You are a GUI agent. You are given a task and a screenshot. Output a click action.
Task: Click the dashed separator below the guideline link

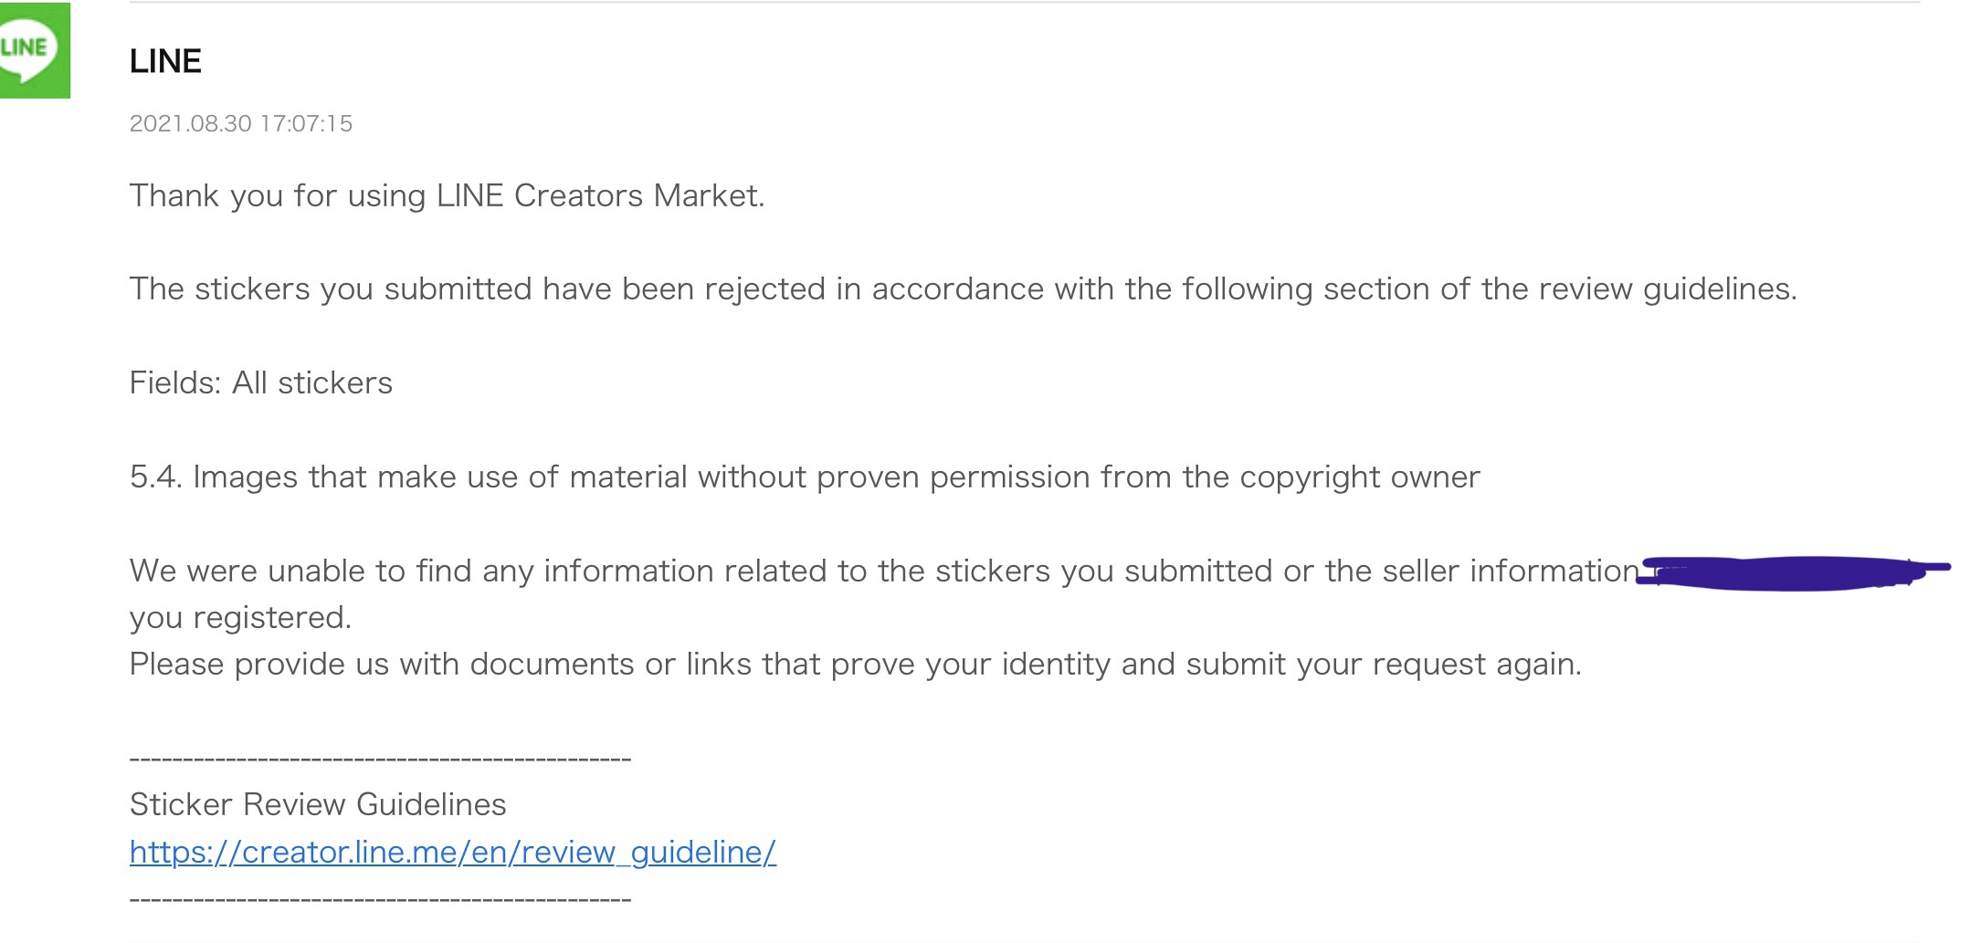tap(381, 899)
